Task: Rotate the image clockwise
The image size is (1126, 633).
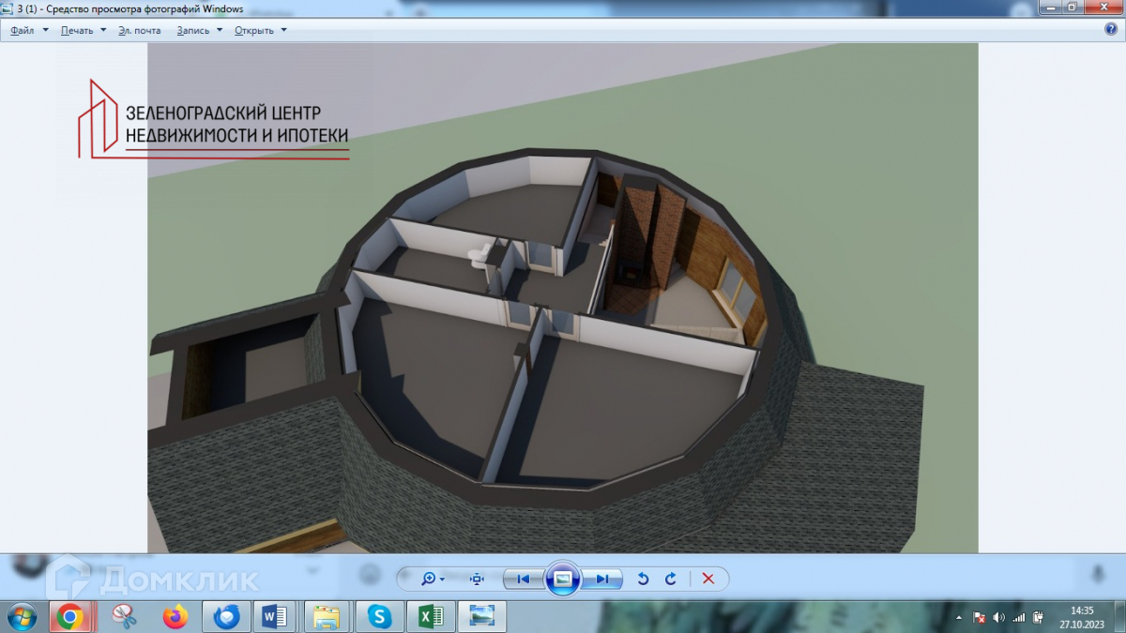Action: (x=671, y=579)
